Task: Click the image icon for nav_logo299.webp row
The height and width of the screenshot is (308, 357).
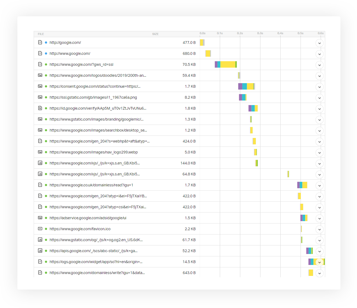Action: click(40, 152)
